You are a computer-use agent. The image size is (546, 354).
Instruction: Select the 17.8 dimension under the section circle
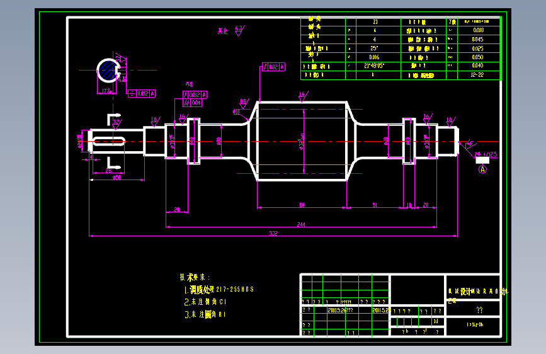(x=106, y=91)
